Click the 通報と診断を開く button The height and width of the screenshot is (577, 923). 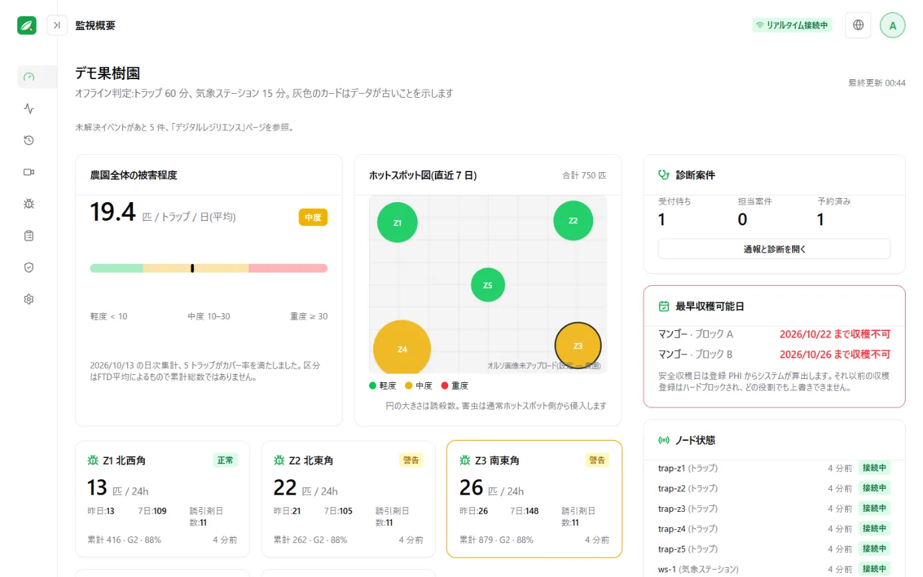coord(774,249)
